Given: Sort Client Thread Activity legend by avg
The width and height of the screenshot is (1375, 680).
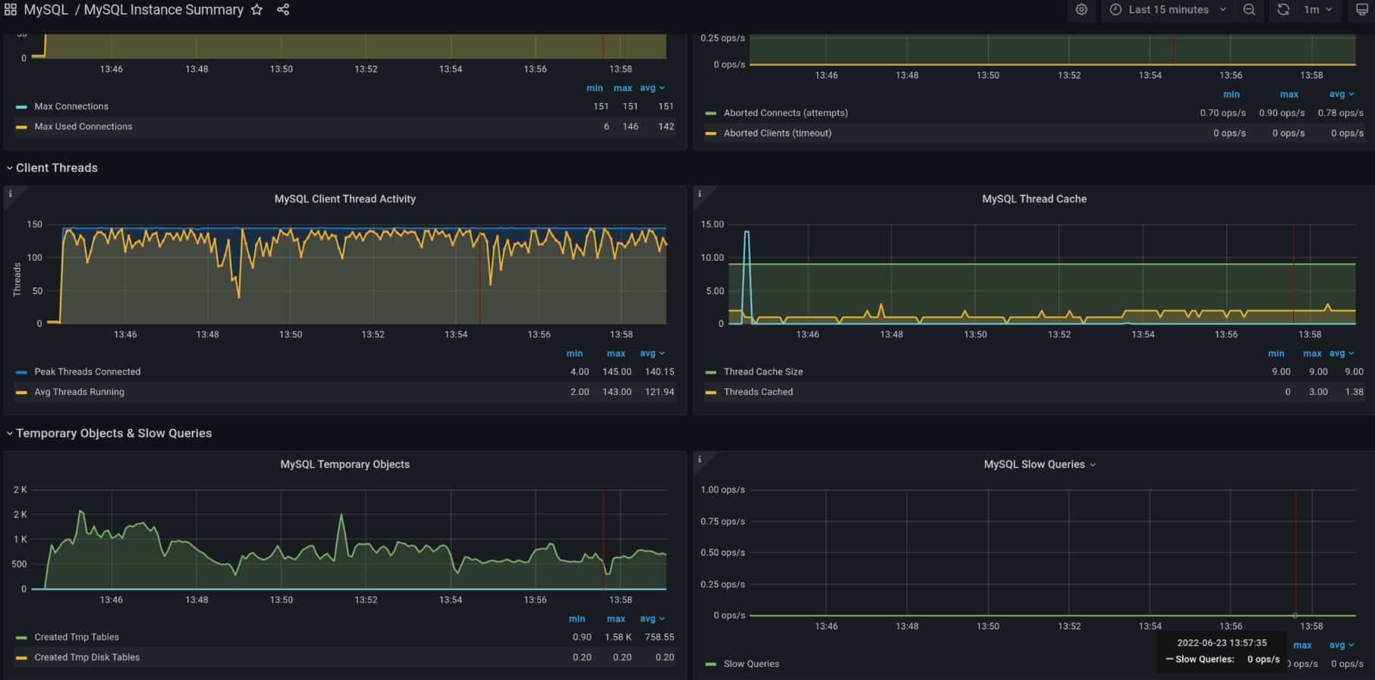Looking at the screenshot, I should (652, 353).
